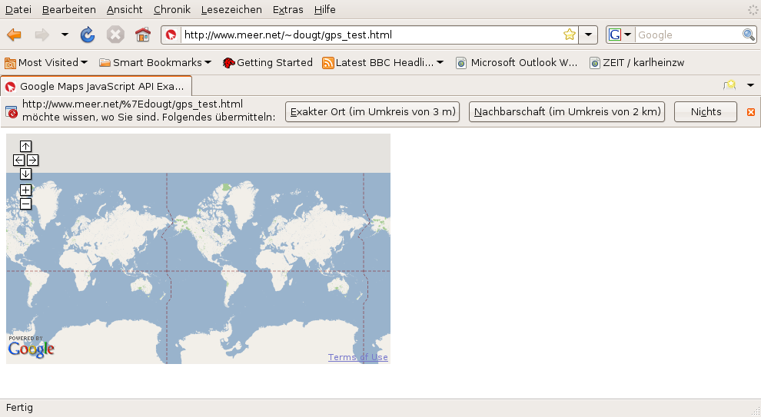Click the geolocation notification icon
761x417 pixels.
click(12, 112)
